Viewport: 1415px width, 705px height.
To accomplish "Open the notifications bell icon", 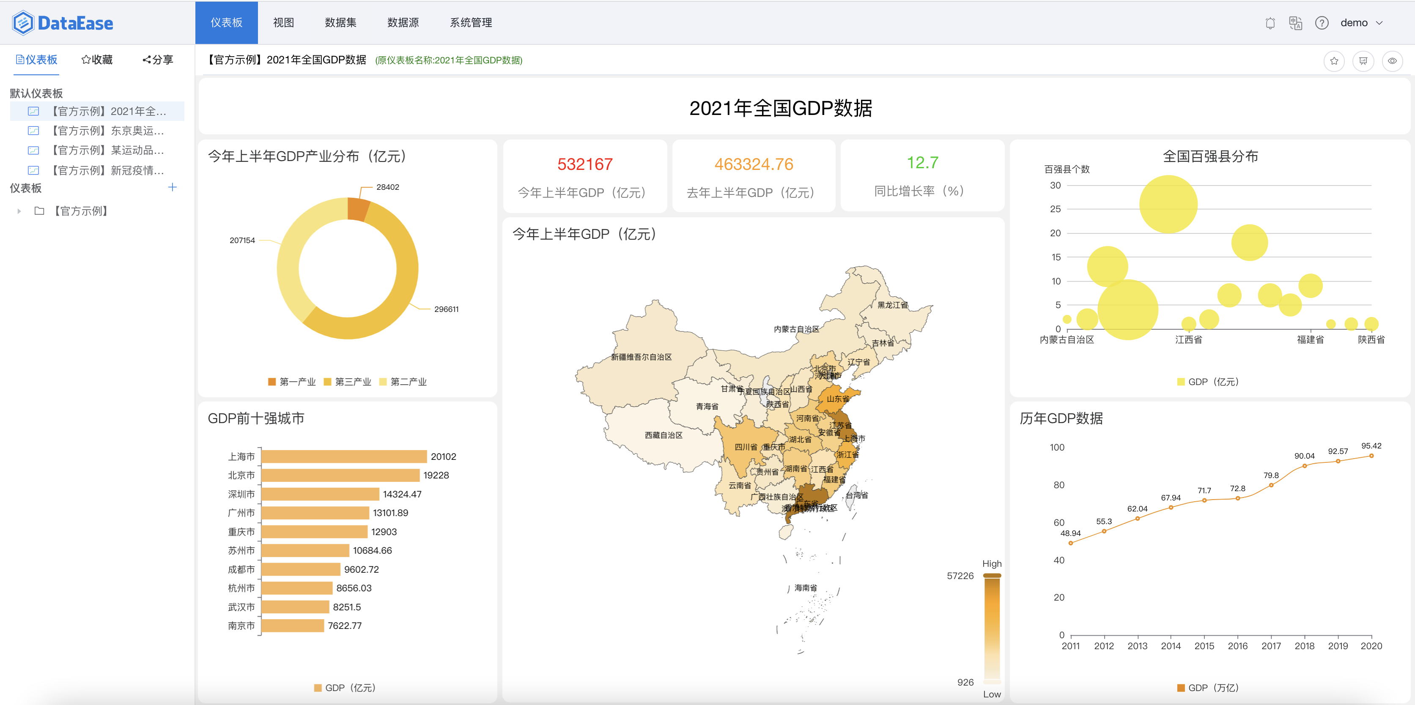I will 1270,22.
